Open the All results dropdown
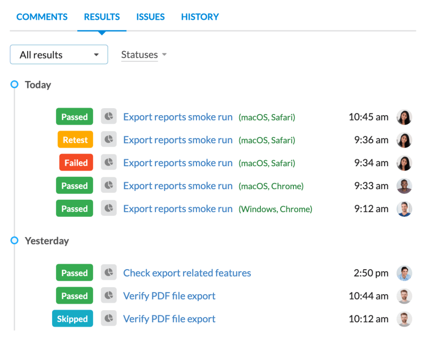 59,55
